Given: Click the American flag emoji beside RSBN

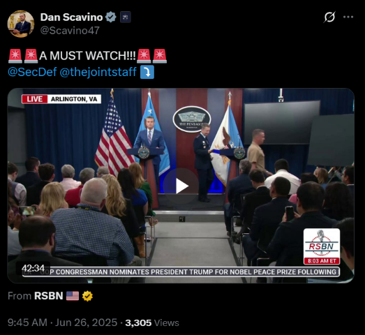Looking at the screenshot, I should pos(73,296).
